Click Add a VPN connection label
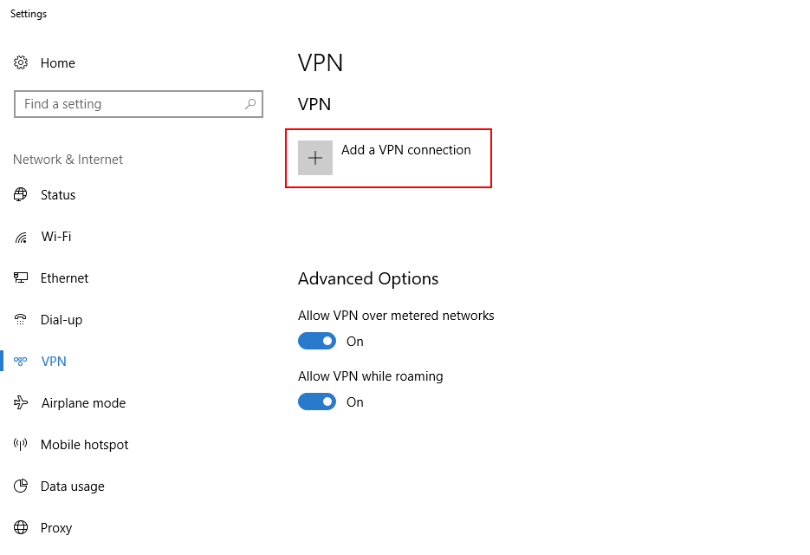The height and width of the screenshot is (555, 810). pyautogui.click(x=406, y=150)
